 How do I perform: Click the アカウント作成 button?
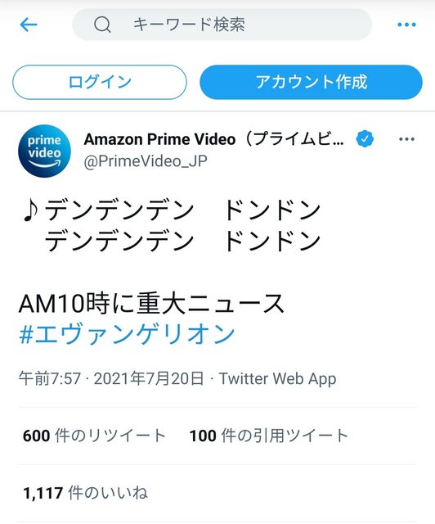[311, 82]
